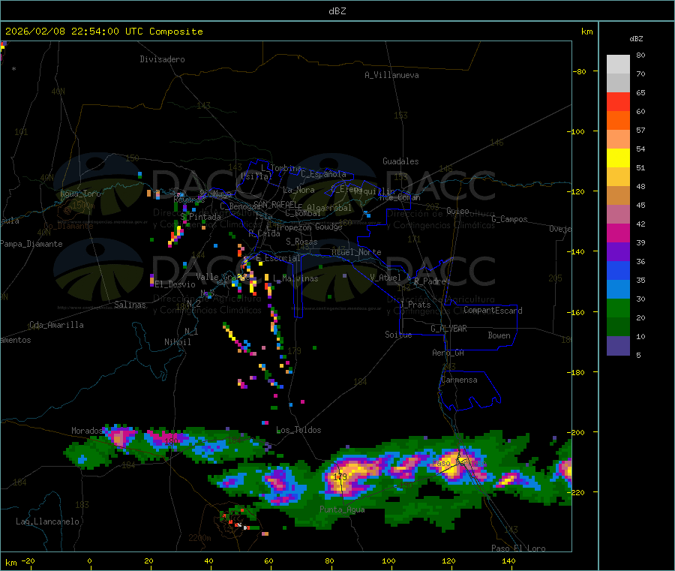Click the dBZ title at top

click(x=337, y=11)
